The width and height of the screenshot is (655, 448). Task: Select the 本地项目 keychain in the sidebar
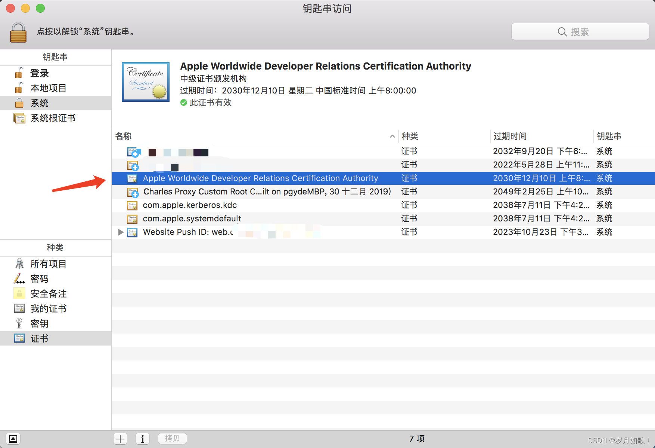coord(56,88)
